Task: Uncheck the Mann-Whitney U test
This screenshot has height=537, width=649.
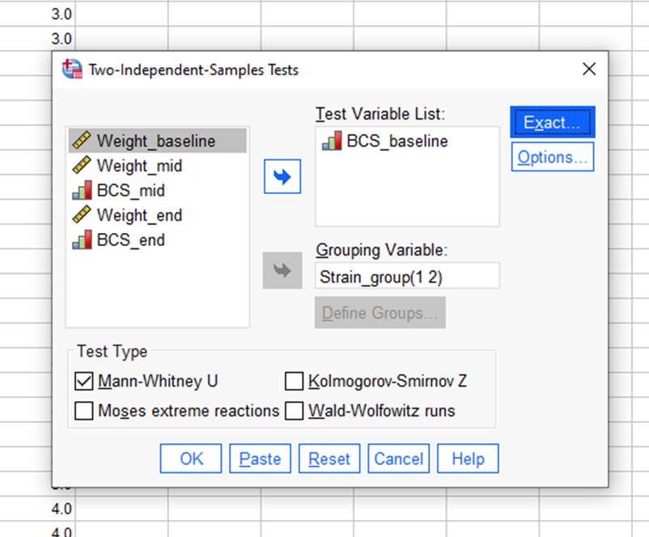Action: (x=84, y=379)
